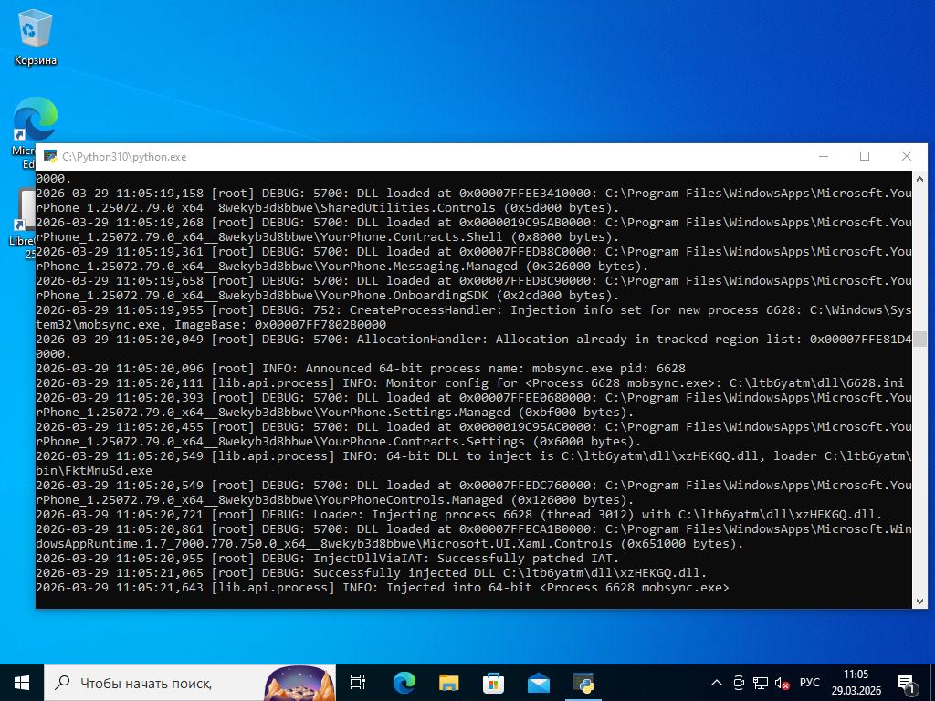
Task: Maximize the python.exe console window
Action: pyautogui.click(x=865, y=156)
